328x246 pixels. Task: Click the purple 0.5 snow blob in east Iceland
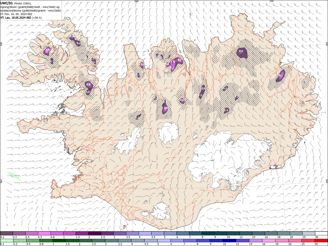281,76
